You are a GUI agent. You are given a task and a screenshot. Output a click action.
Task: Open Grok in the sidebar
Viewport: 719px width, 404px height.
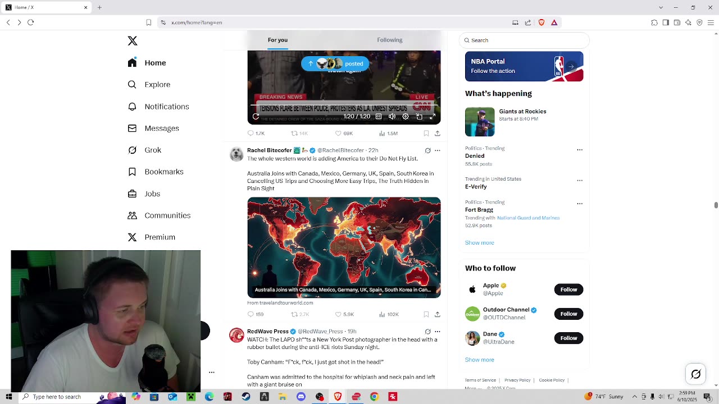144,150
